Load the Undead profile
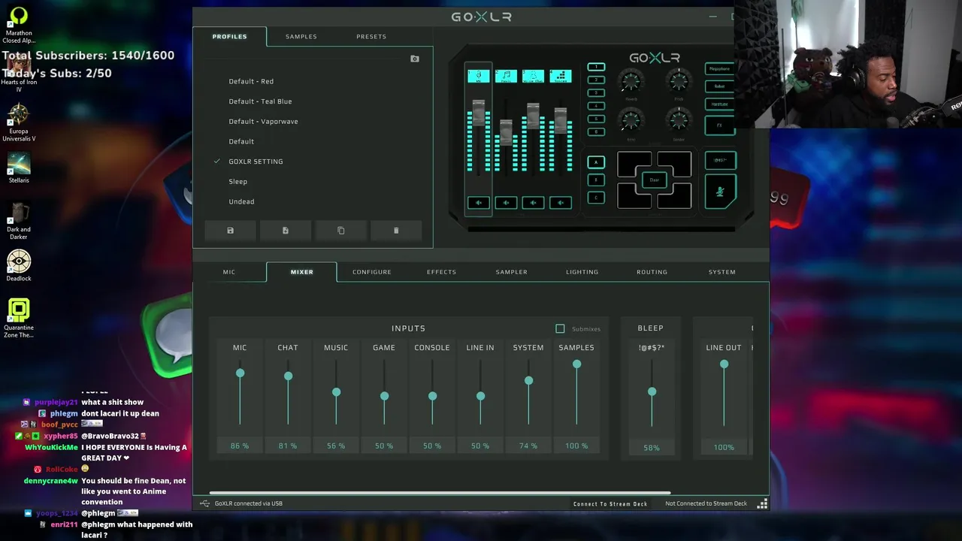 coord(241,201)
